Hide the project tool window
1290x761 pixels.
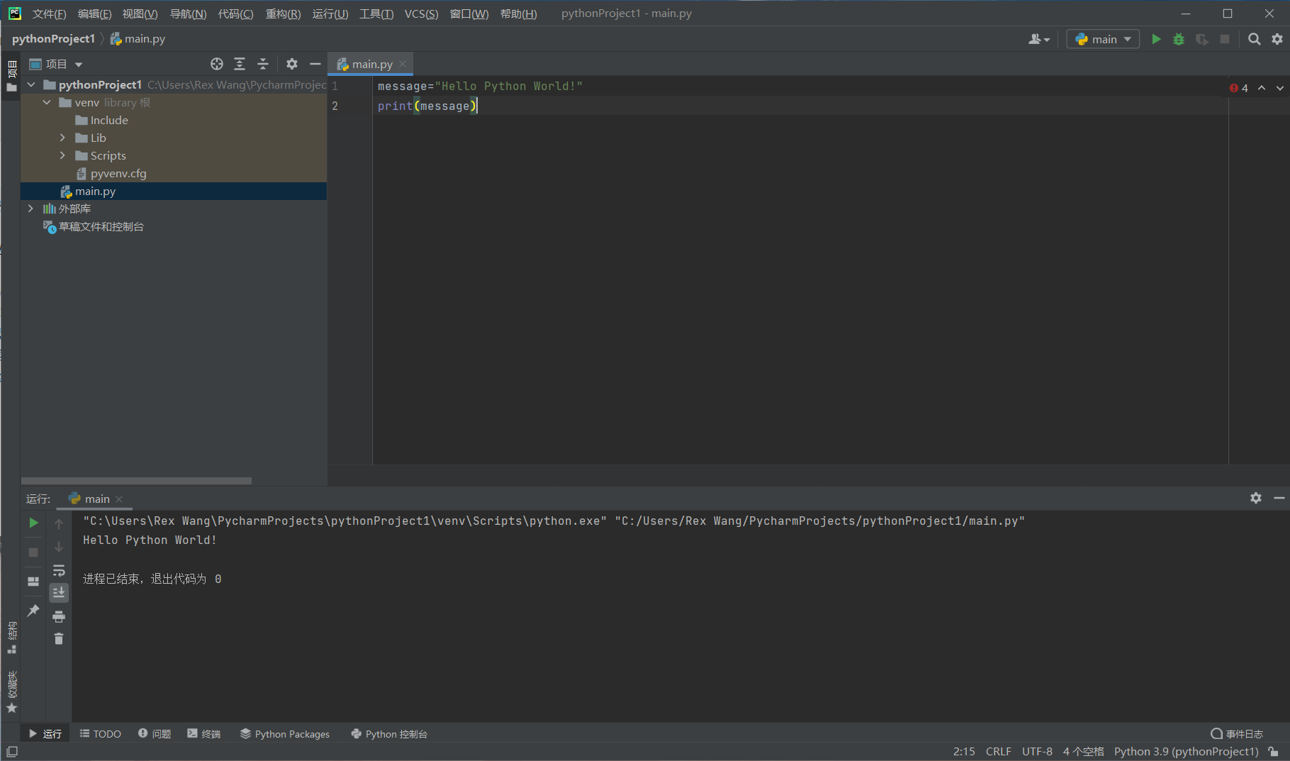315,64
